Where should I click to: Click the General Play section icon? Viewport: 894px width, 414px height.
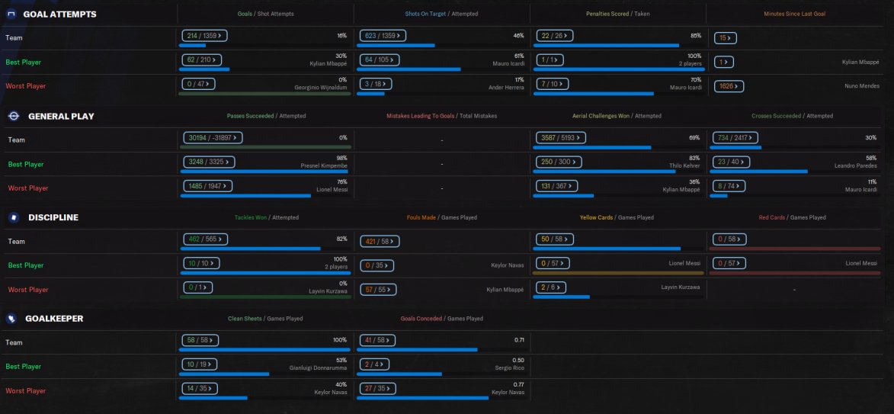[x=14, y=116]
